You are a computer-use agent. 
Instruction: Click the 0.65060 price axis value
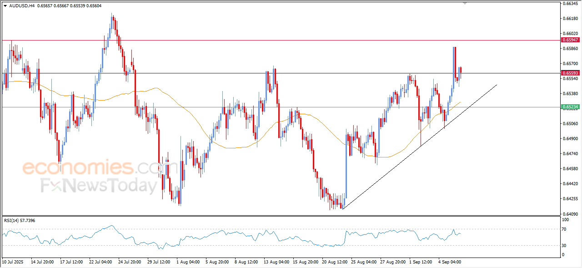click(570, 124)
